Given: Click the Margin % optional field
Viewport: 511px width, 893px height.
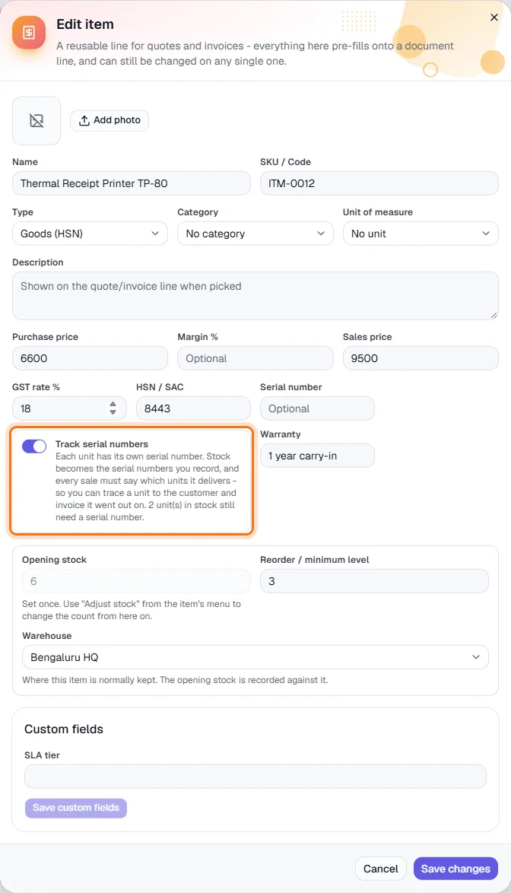Looking at the screenshot, I should click(255, 358).
